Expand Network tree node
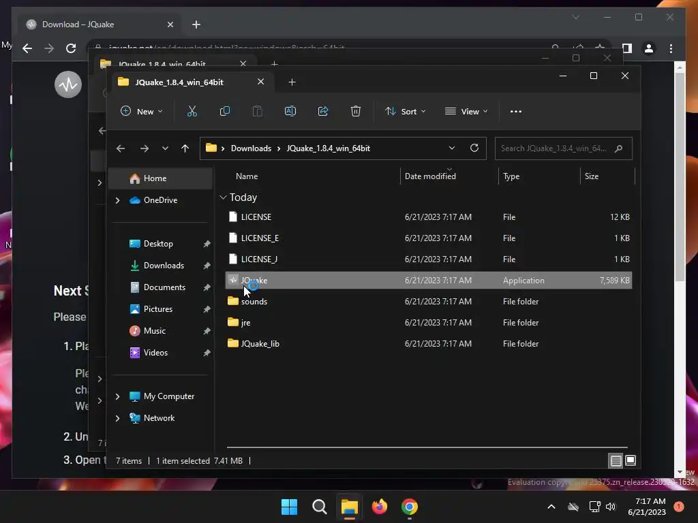 tap(117, 418)
